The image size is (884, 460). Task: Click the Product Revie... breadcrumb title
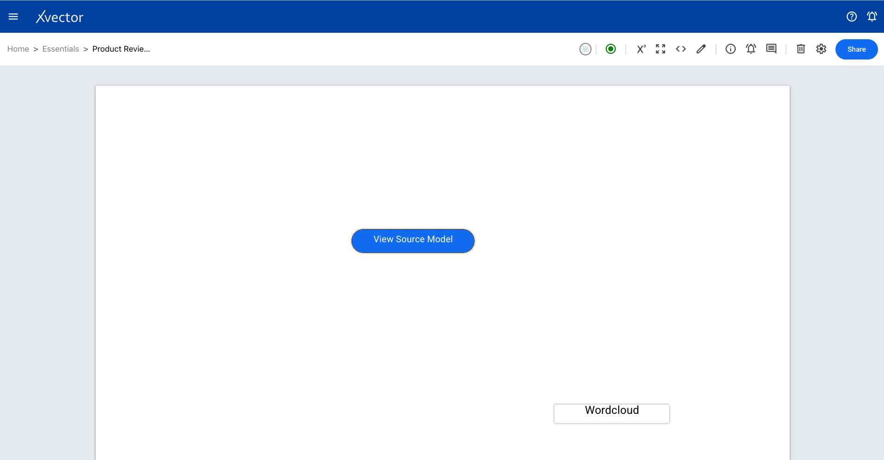121,49
